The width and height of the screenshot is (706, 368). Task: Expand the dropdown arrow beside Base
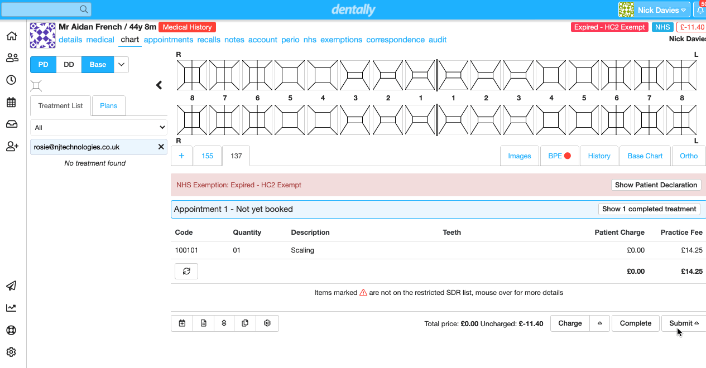[x=121, y=65]
